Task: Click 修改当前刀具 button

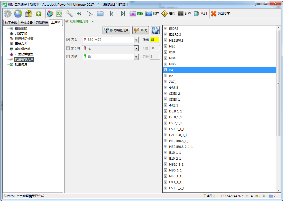Action: 116,30
